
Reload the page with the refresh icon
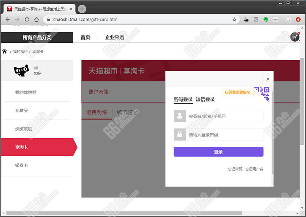click(27, 19)
